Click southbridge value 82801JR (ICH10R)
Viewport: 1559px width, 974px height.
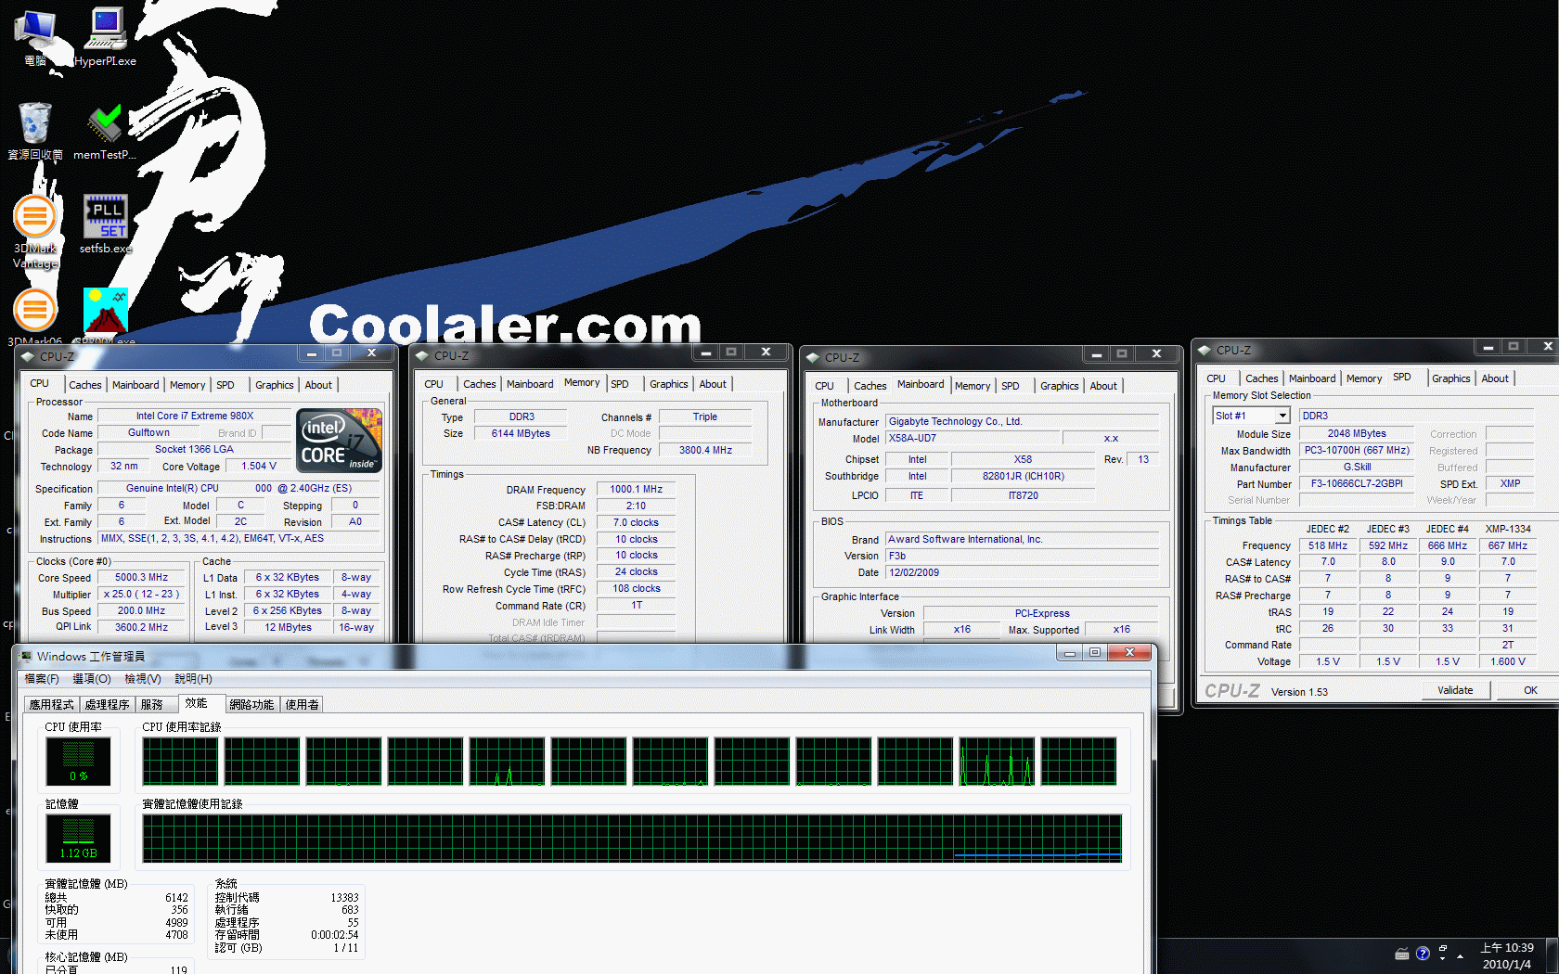pyautogui.click(x=1024, y=476)
